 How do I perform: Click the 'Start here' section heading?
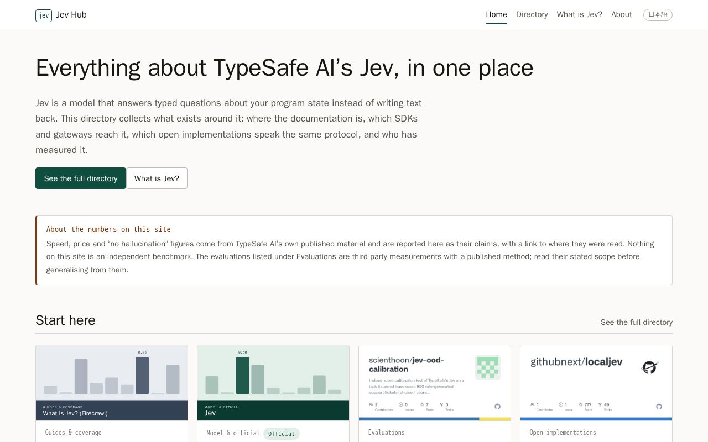(x=65, y=320)
